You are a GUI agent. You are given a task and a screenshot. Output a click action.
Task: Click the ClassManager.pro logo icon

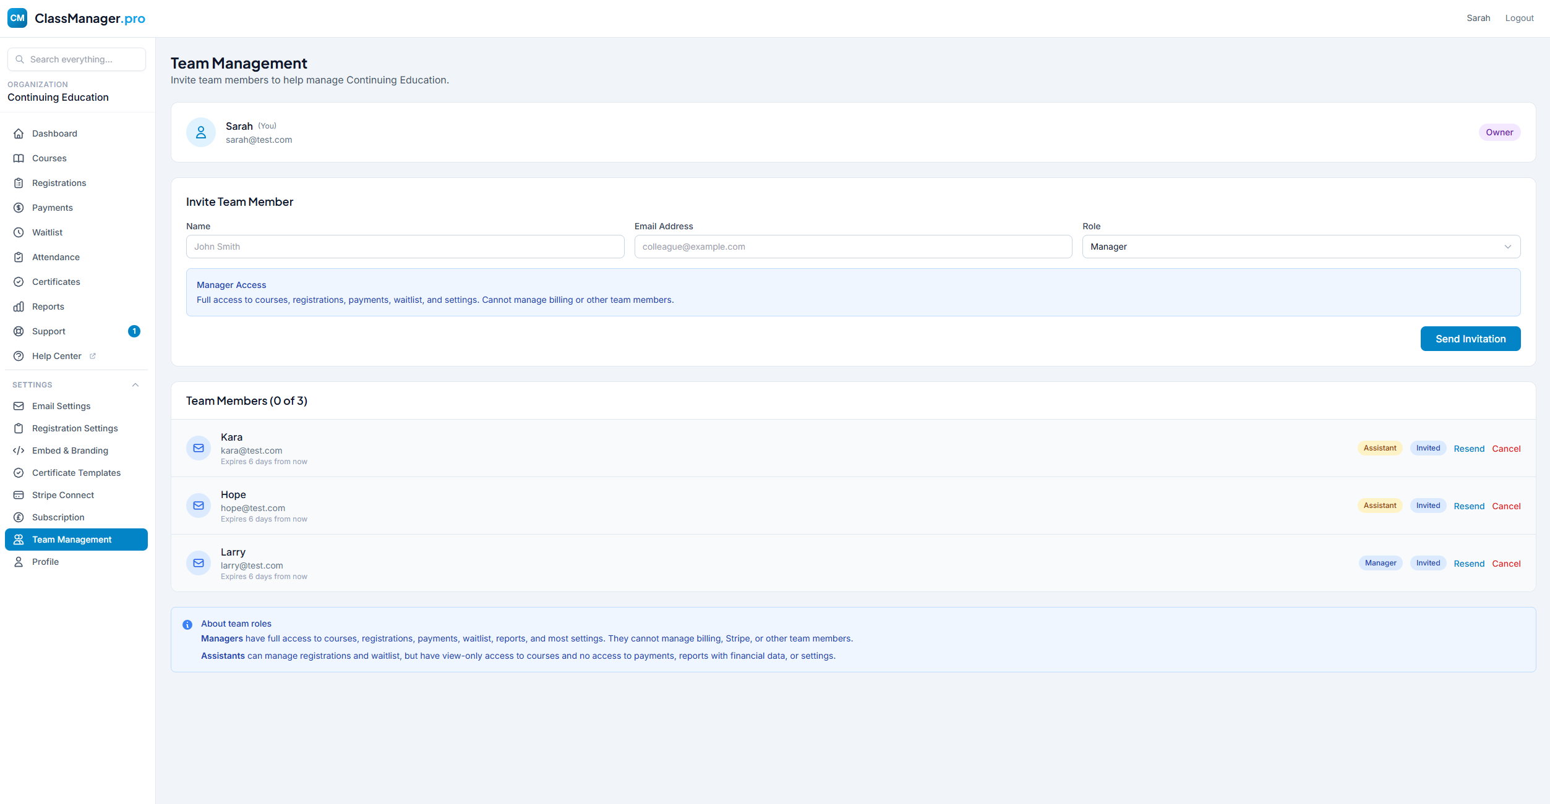[17, 18]
